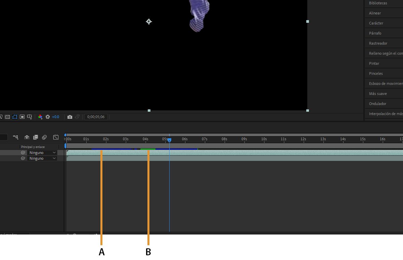Screen dimensions: 403x260
Task: Open the Párrafo panel
Action: tap(375, 33)
